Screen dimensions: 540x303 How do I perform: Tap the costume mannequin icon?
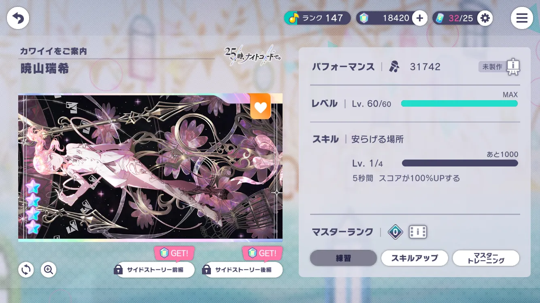click(513, 67)
